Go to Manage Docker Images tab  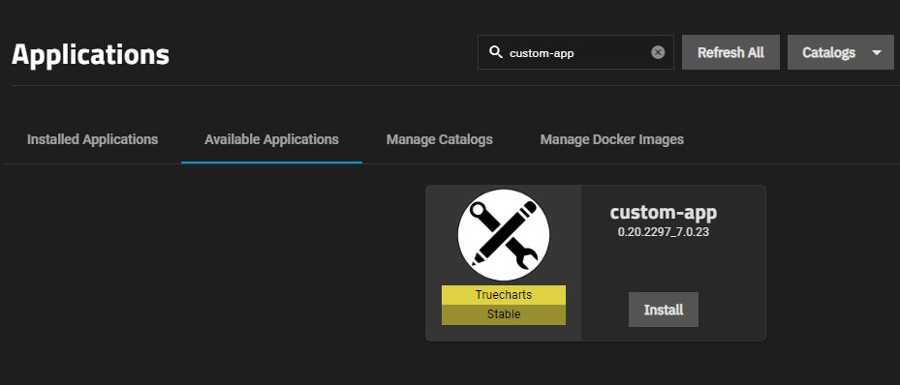tap(612, 139)
